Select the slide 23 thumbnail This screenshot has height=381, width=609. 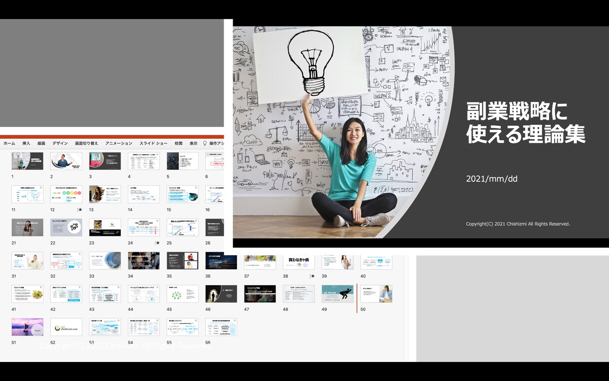(105, 227)
